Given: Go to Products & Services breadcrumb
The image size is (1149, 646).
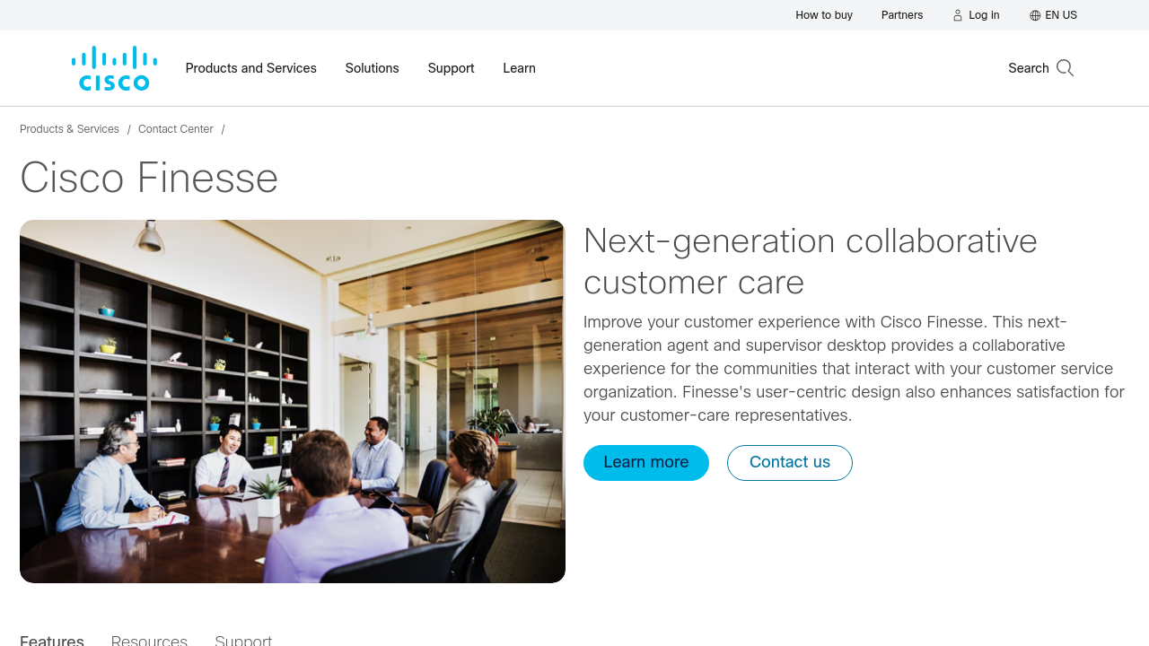Looking at the screenshot, I should click(x=69, y=129).
